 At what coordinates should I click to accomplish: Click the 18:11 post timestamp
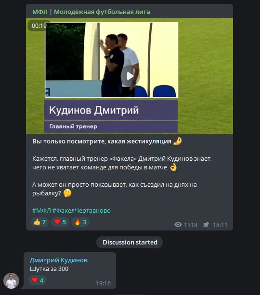pos(220,225)
